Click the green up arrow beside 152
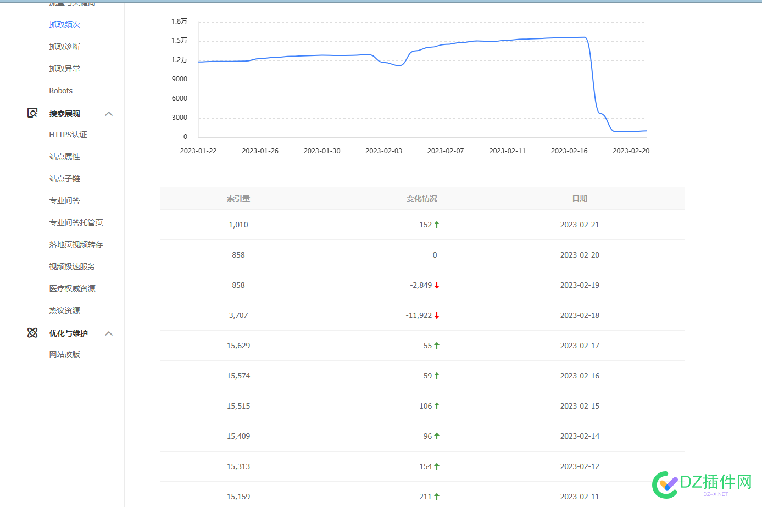 (437, 225)
